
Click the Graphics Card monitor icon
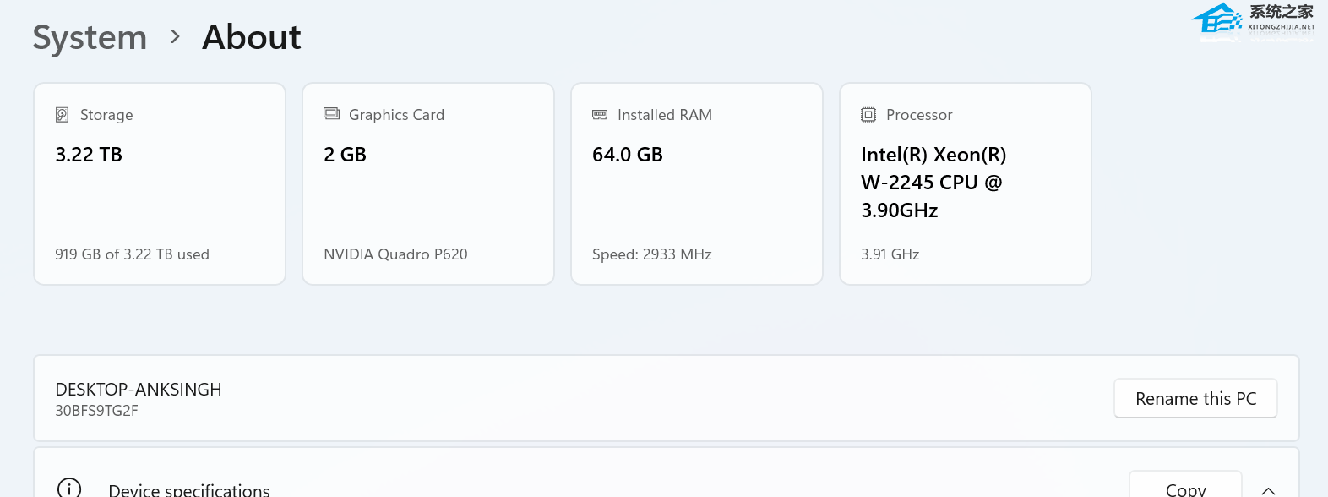point(331,114)
